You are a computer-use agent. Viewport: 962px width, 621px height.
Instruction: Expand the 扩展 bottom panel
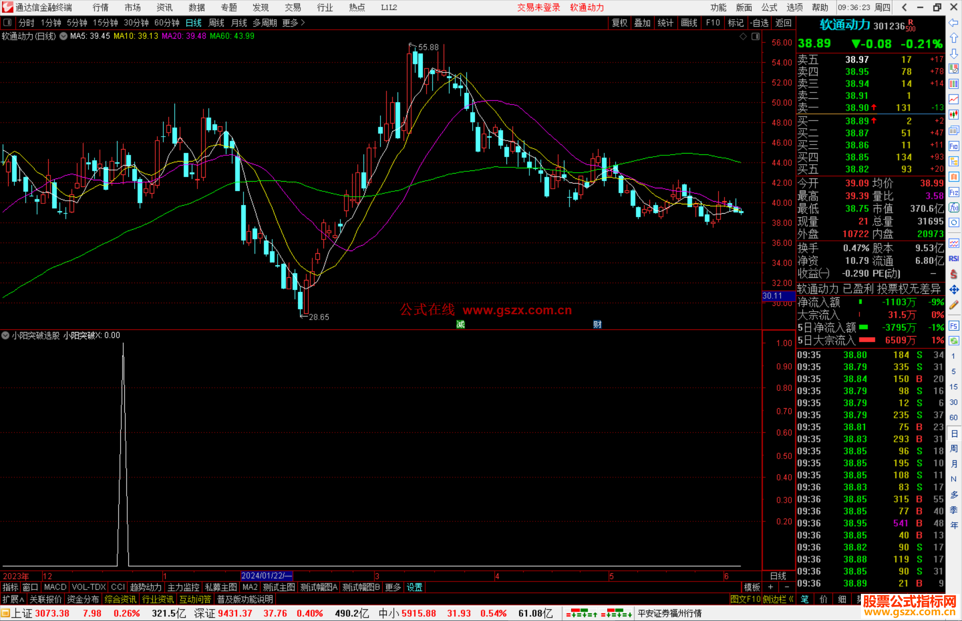pos(13,599)
